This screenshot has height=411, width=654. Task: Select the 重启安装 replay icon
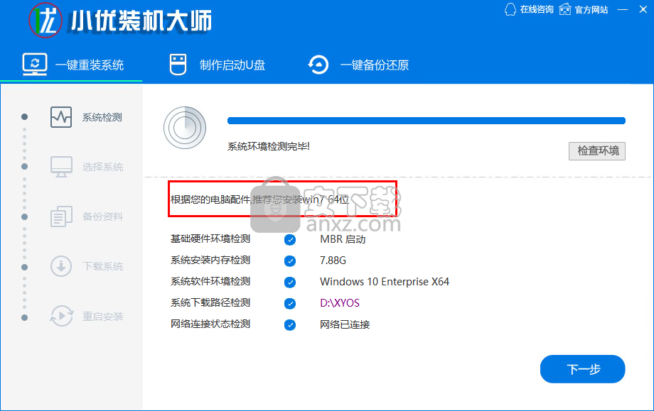tap(61, 316)
